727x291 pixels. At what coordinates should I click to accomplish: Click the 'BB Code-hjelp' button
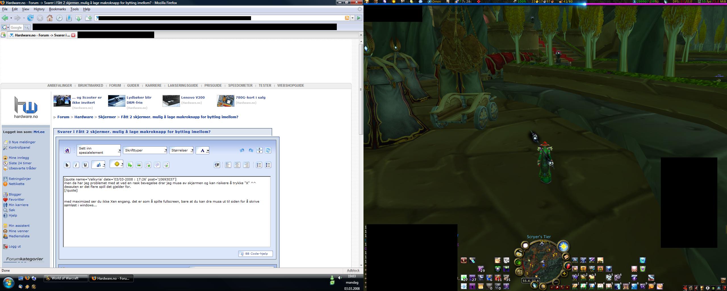click(x=256, y=254)
